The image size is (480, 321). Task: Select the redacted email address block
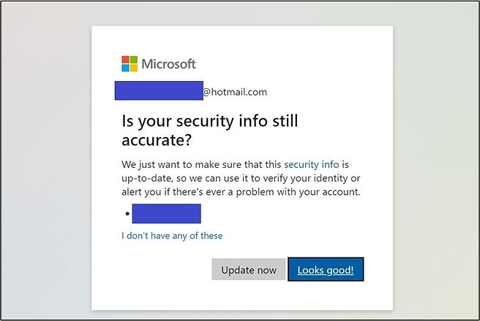159,90
